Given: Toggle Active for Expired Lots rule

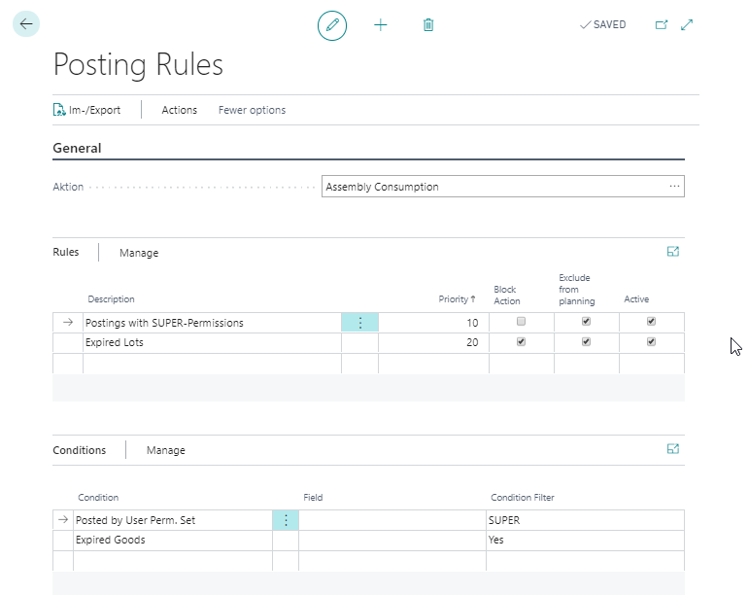Looking at the screenshot, I should 651,341.
